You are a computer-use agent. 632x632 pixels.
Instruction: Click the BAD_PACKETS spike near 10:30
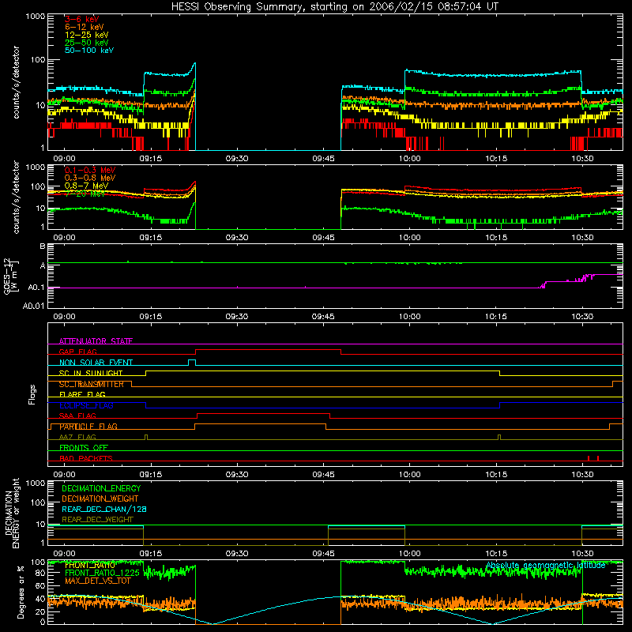(x=589, y=458)
